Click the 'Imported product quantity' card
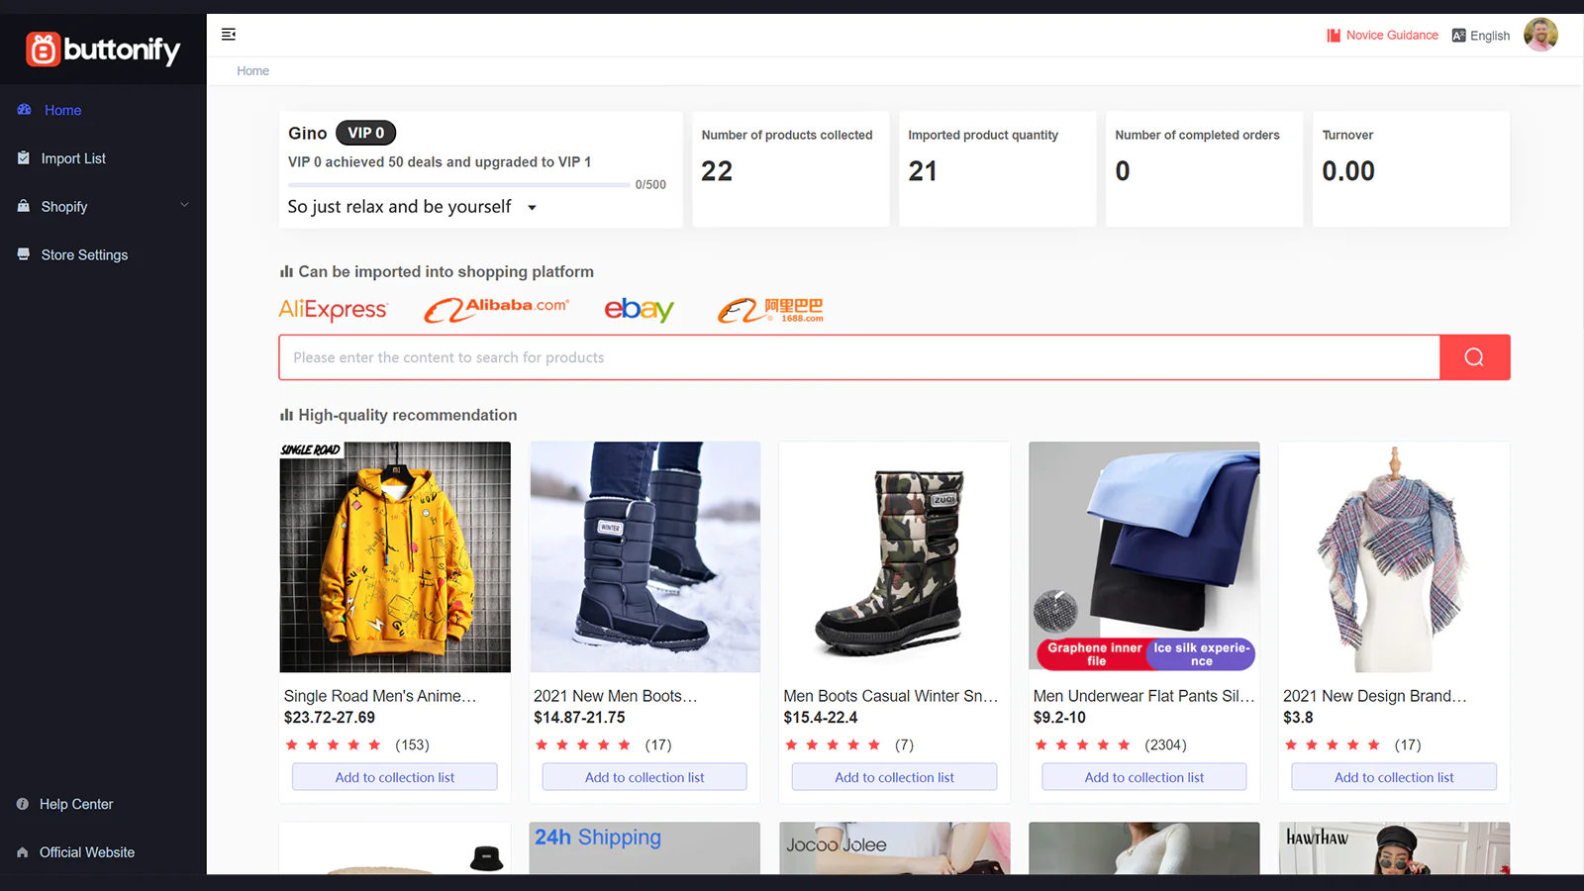Viewport: 1584px width, 891px height. click(997, 169)
